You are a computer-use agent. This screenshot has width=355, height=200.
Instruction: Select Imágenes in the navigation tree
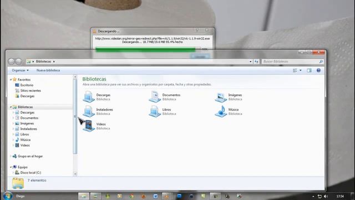(27, 123)
